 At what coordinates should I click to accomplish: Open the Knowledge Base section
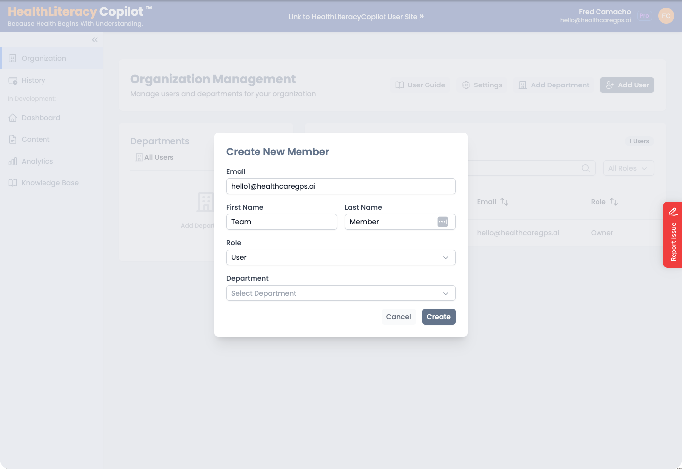tap(12, 182)
